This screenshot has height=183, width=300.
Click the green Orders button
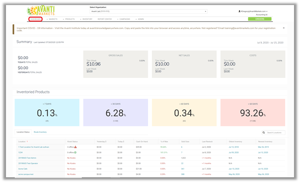260,19
